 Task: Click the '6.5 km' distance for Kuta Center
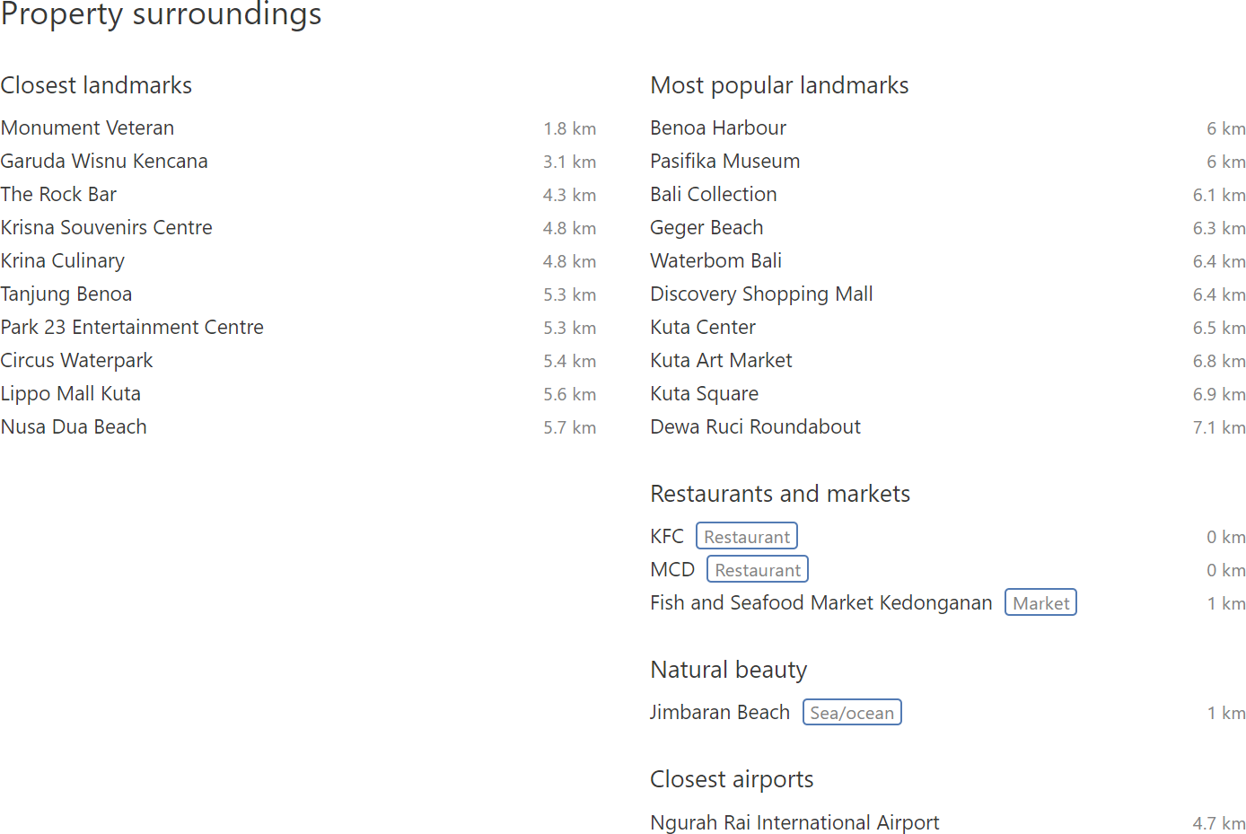[1219, 329]
